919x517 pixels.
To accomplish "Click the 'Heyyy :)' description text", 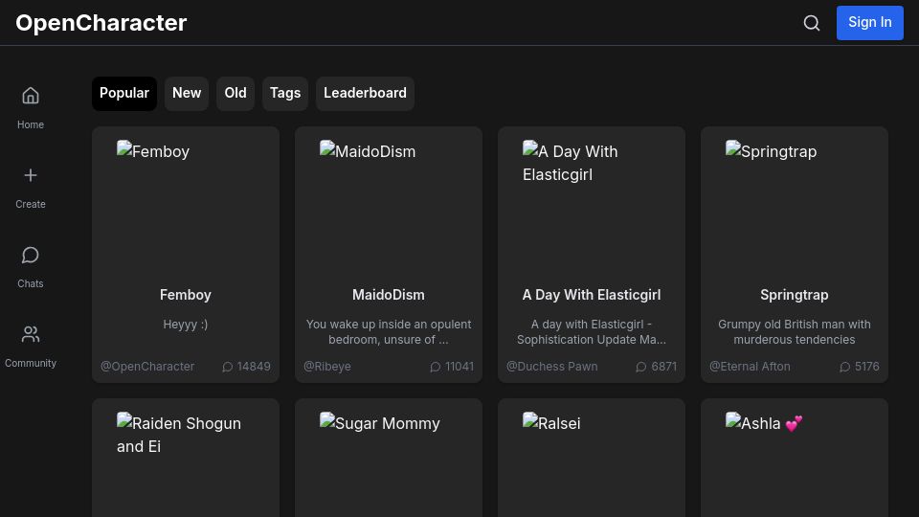I will (x=185, y=325).
